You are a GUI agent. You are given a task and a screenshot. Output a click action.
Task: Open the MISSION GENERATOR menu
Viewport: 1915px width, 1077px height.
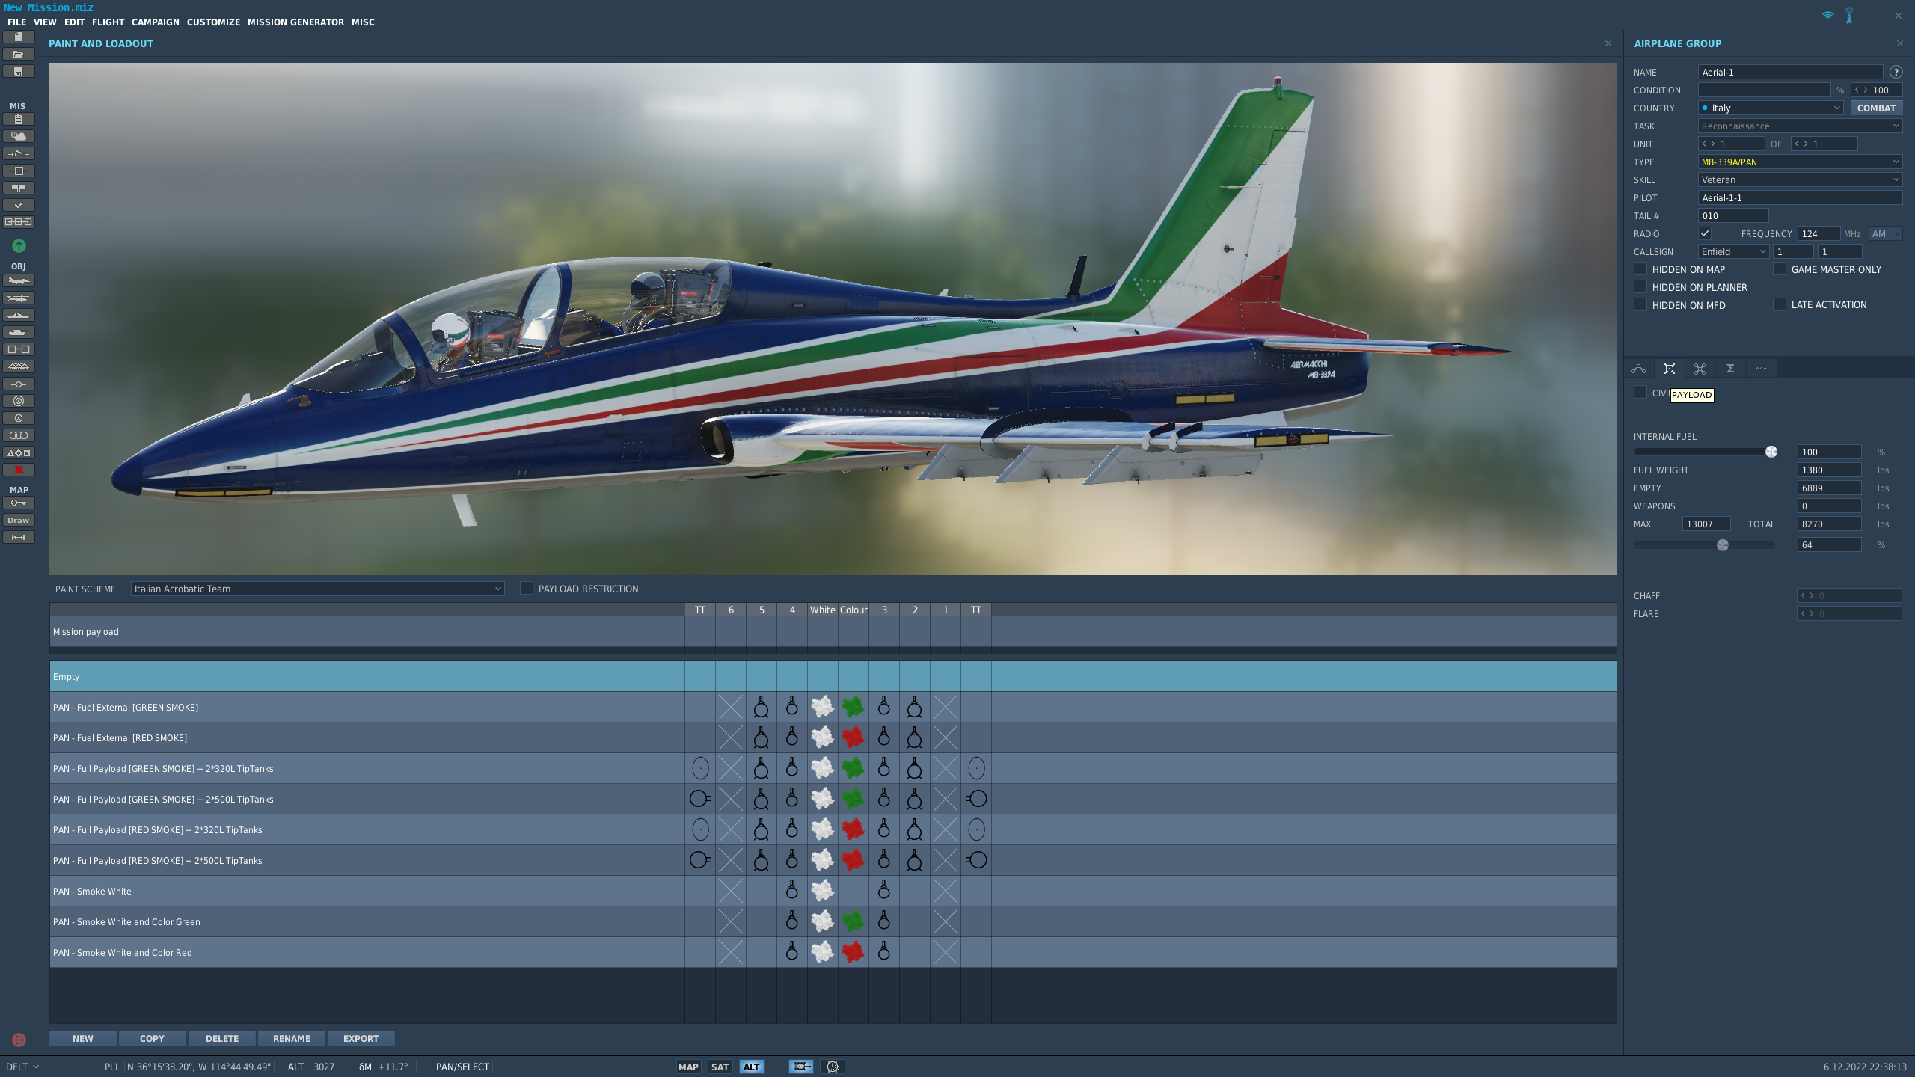pos(295,22)
